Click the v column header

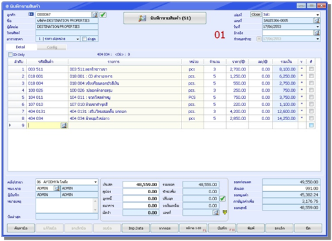(302, 61)
